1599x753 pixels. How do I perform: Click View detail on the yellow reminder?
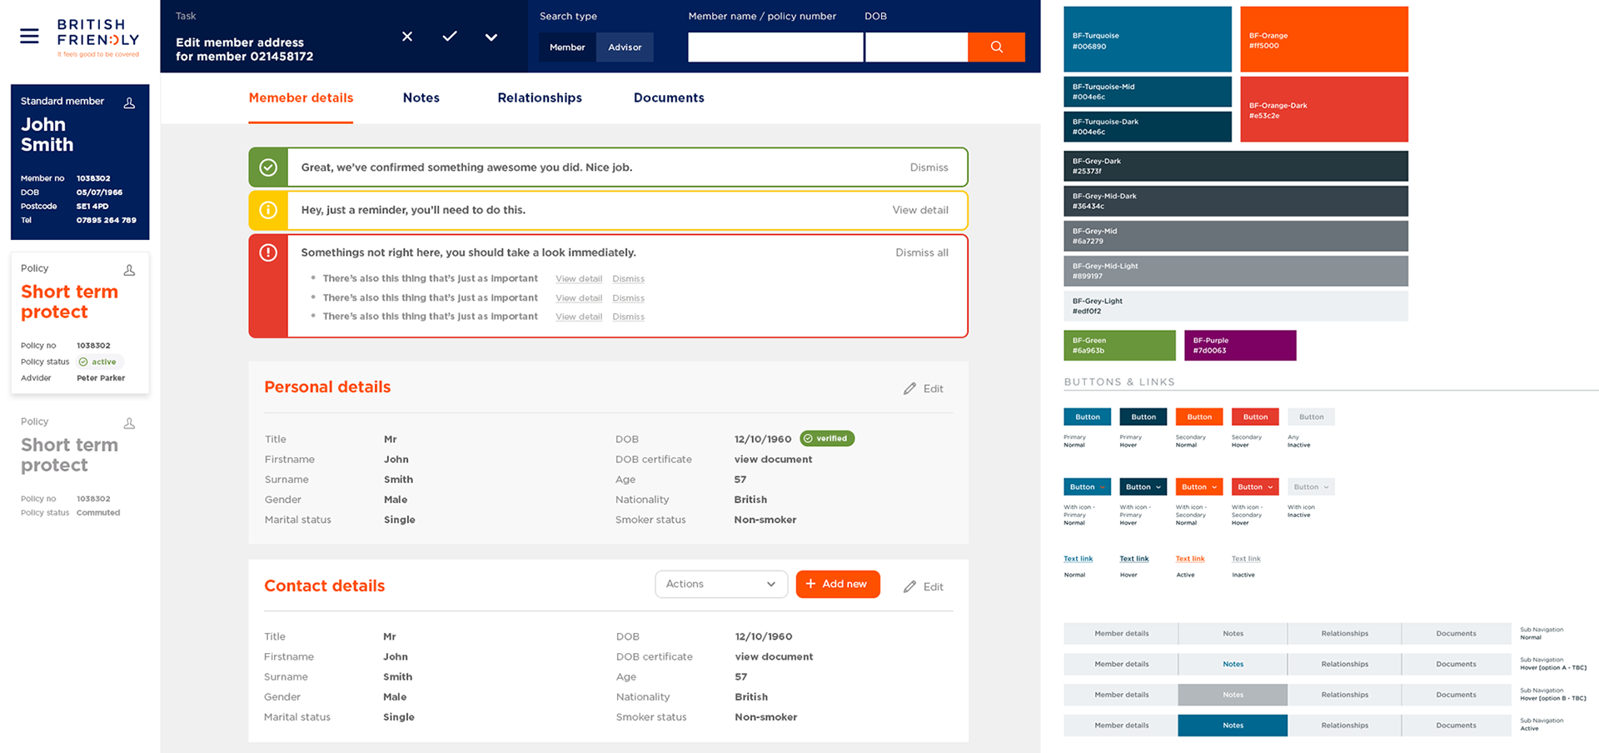(920, 210)
